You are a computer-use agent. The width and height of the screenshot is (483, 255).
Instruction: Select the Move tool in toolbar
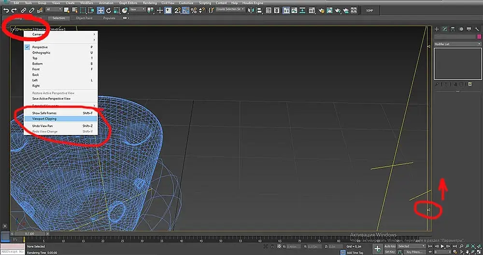tap(101, 10)
